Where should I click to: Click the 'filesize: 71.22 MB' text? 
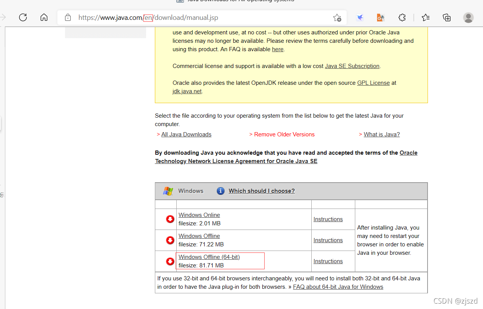201,244
